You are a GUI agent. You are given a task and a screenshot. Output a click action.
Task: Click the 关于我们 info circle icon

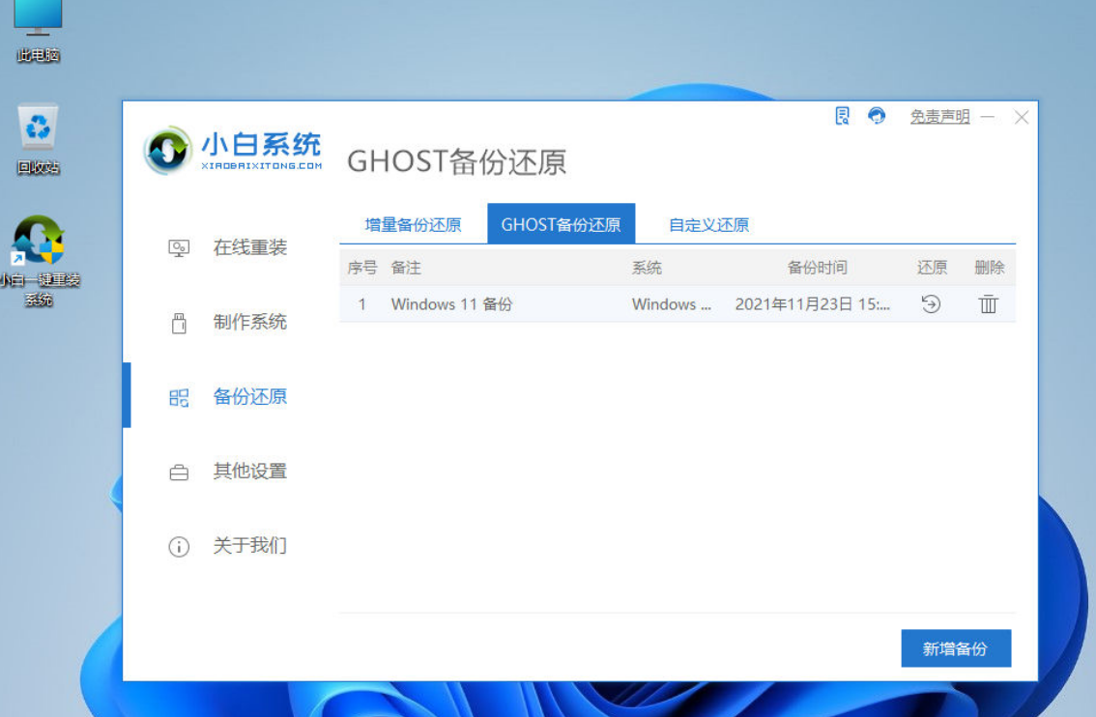click(179, 547)
